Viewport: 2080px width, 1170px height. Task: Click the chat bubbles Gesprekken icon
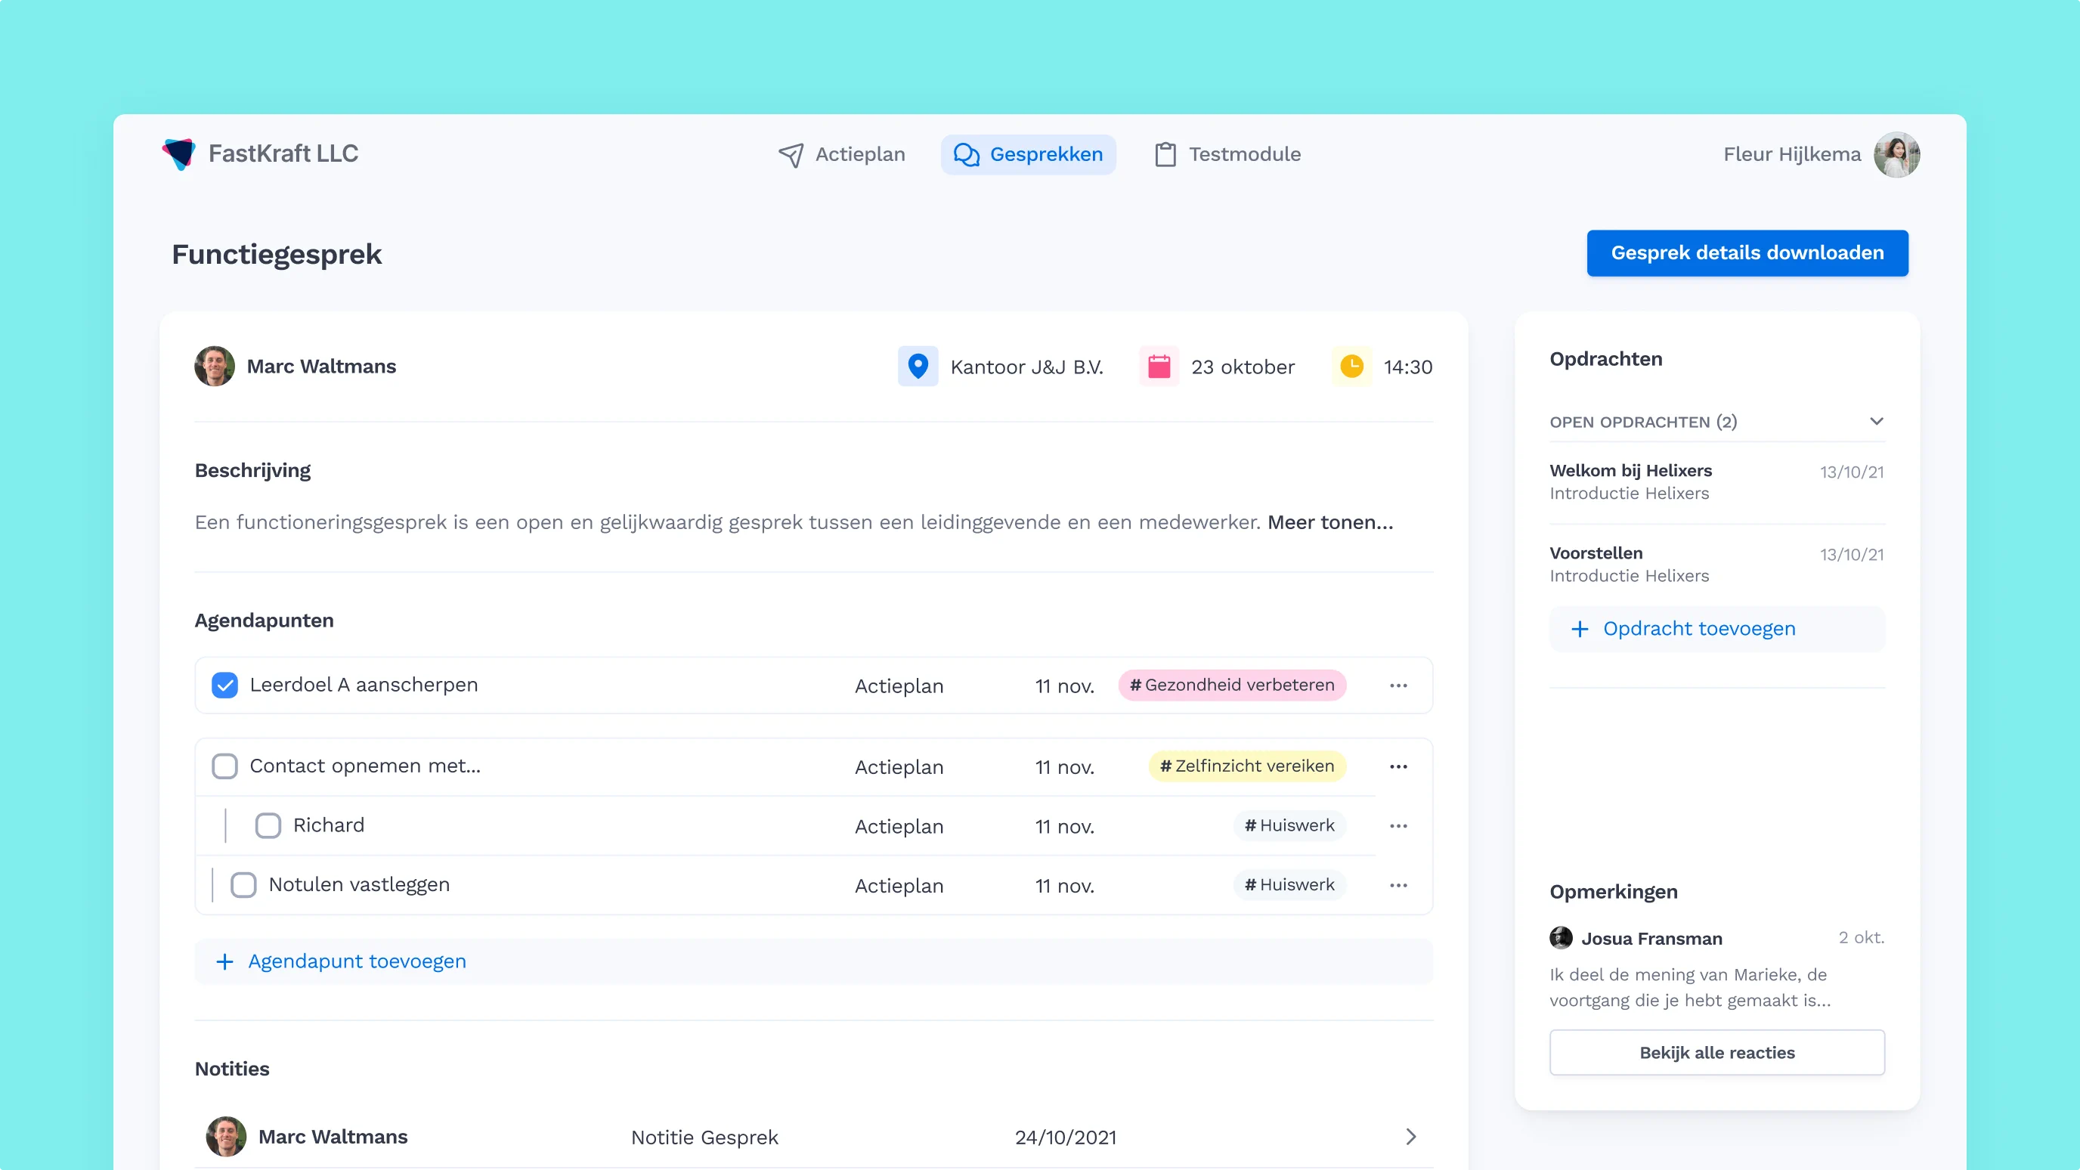point(967,154)
